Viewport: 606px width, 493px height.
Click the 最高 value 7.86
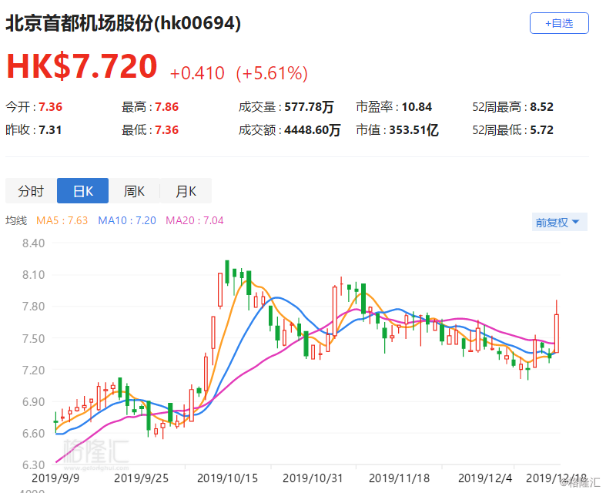166,107
